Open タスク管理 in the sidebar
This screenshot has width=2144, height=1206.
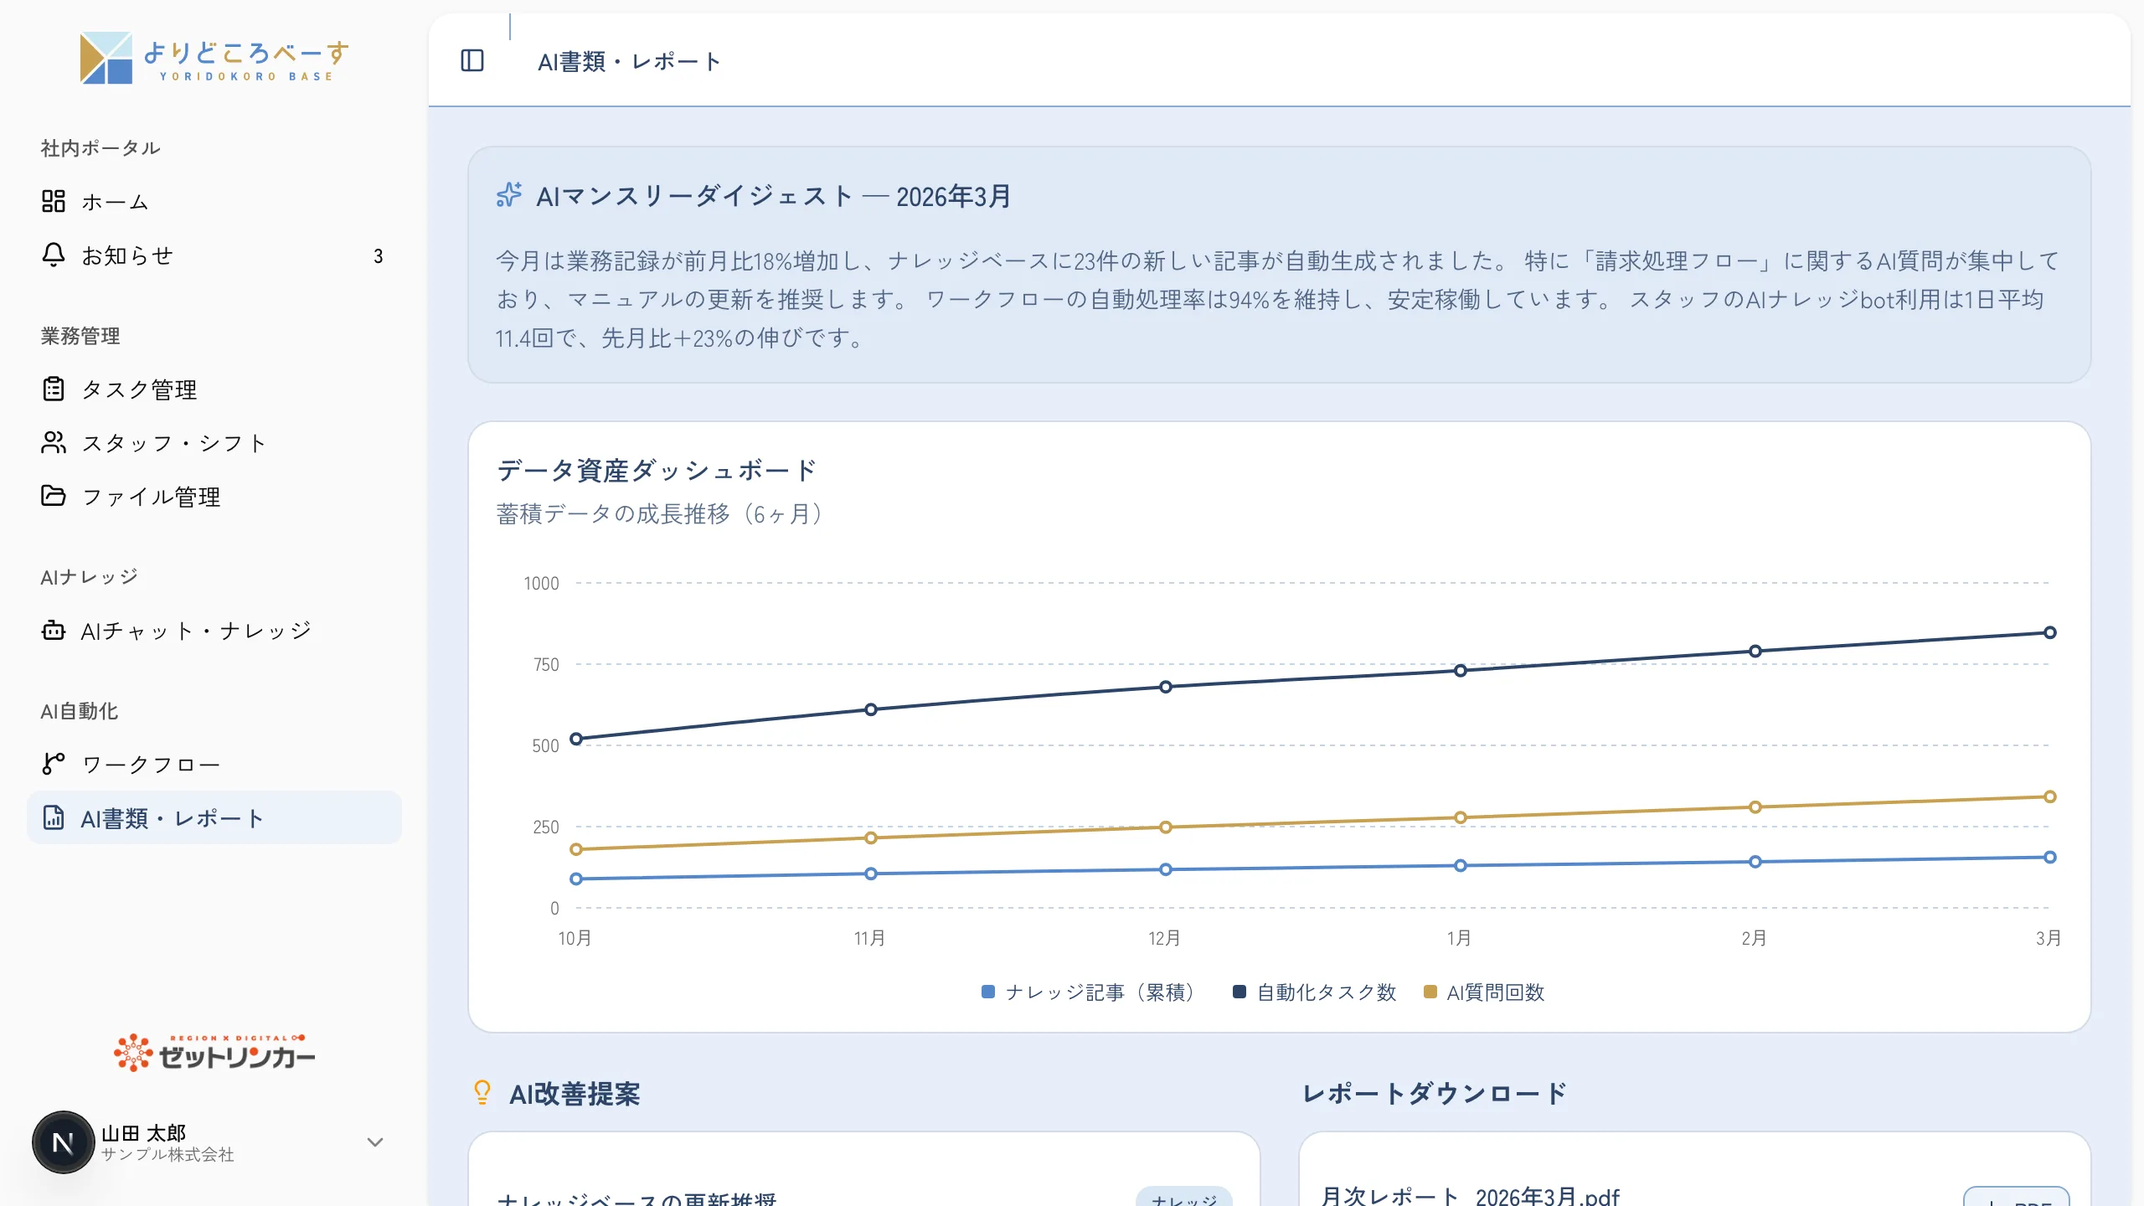214,389
